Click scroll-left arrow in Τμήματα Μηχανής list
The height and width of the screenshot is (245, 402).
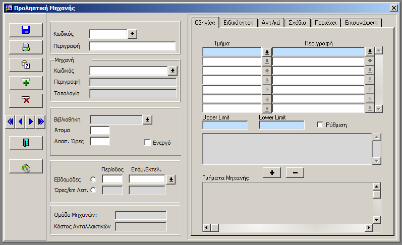point(207,227)
